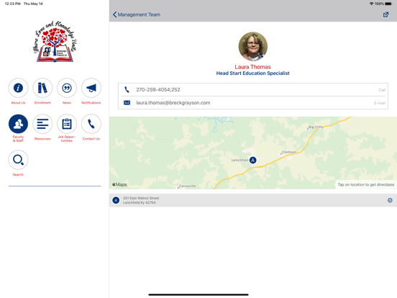This screenshot has width=397, height=298.
Task: Open the Notifications megaphone icon
Action: pos(91,88)
